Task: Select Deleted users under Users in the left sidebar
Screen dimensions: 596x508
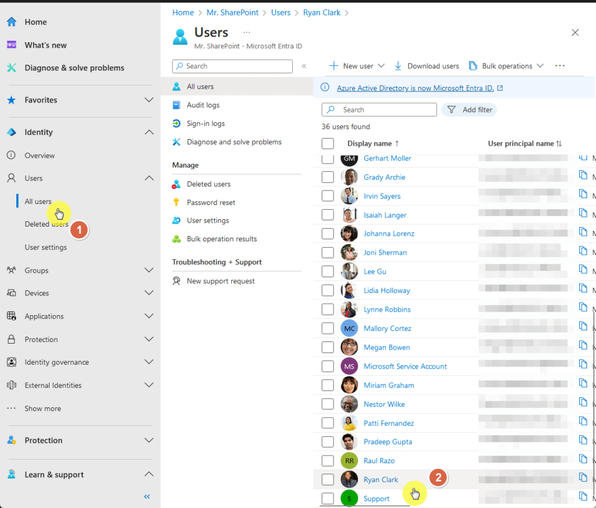Action: coord(47,224)
